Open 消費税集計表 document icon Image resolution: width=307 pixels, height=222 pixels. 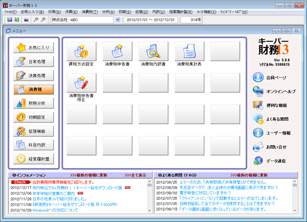pos(189,51)
